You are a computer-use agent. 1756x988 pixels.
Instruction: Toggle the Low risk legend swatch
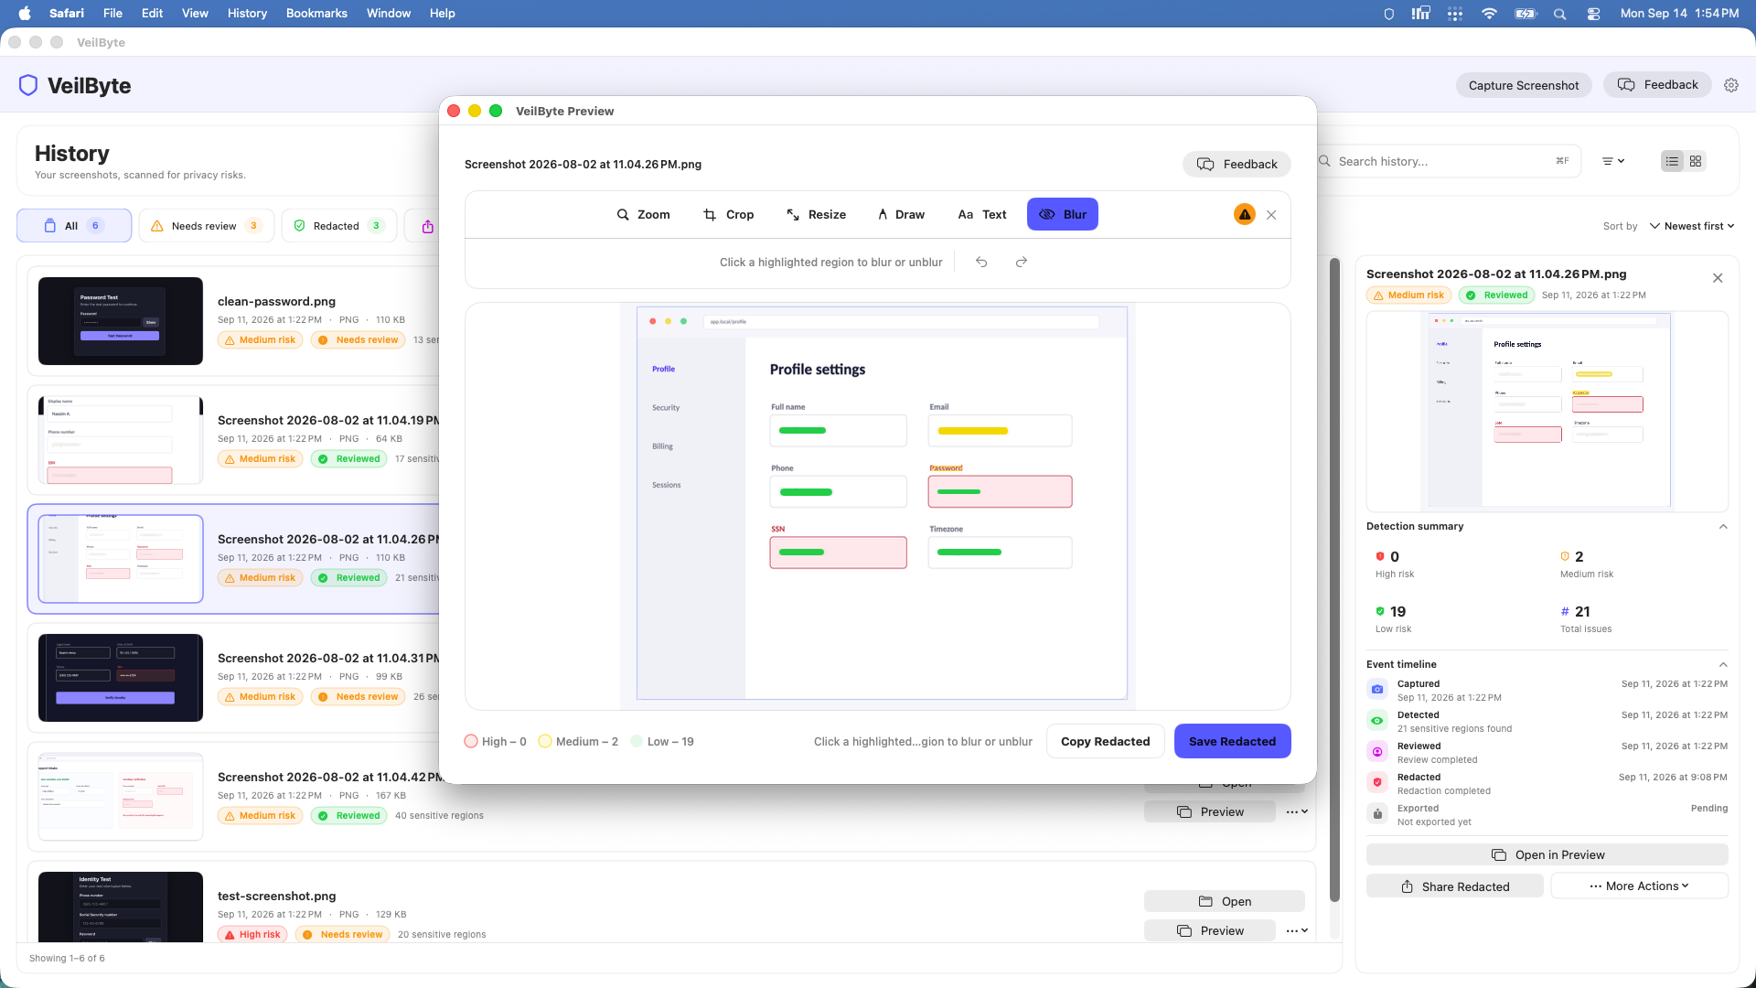click(637, 741)
